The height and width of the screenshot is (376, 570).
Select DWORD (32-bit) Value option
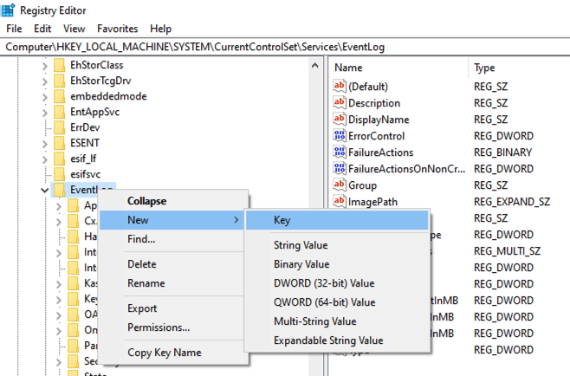pyautogui.click(x=324, y=282)
